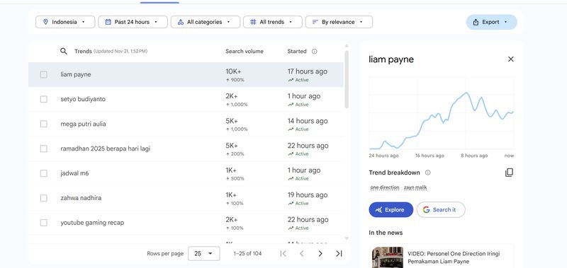Change rows per page from 25
Screen dimensions: 567x268
click(203, 254)
